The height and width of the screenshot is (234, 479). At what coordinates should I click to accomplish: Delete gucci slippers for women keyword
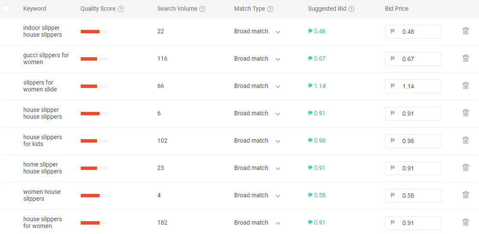click(466, 58)
